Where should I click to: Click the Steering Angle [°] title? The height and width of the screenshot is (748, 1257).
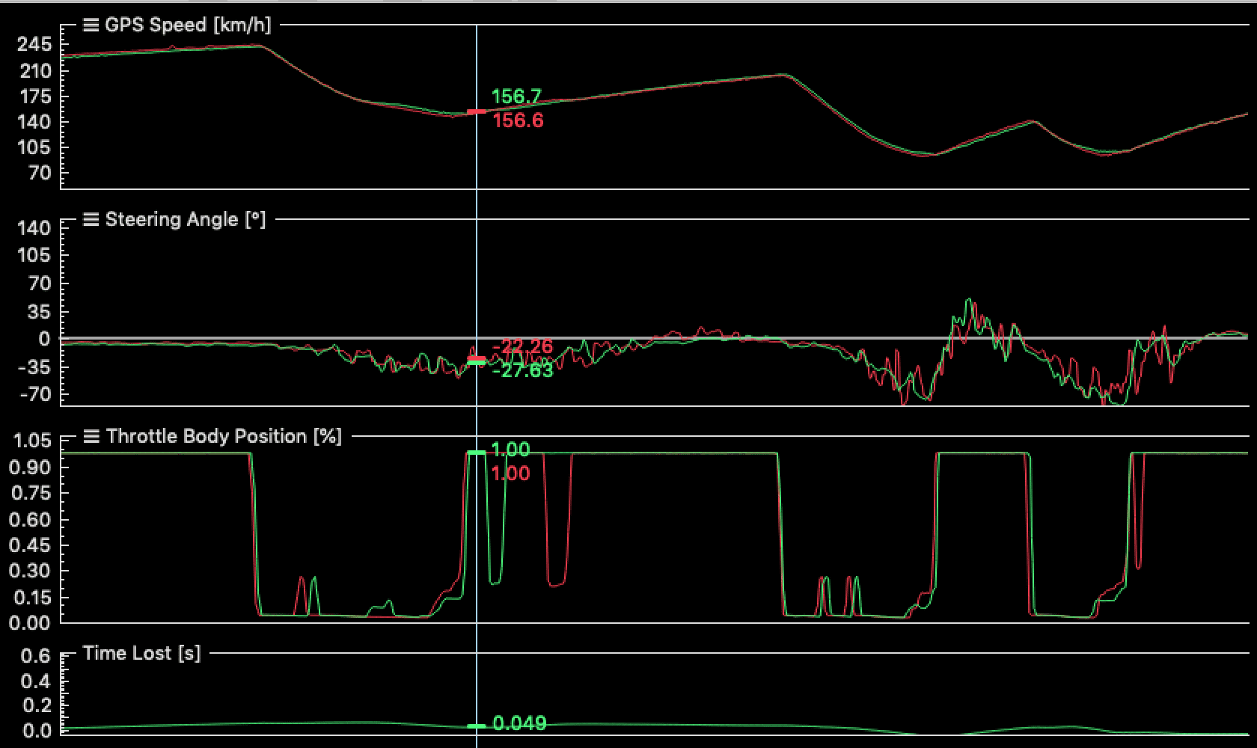pyautogui.click(x=186, y=220)
